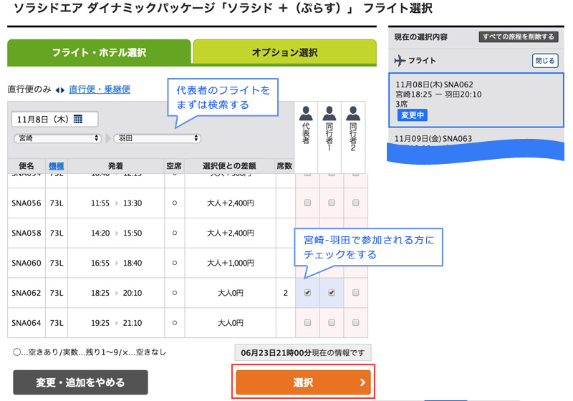Screen dimensions: 573x401
Task: Click the SNA062 flight name cell
Action: click(x=27, y=293)
